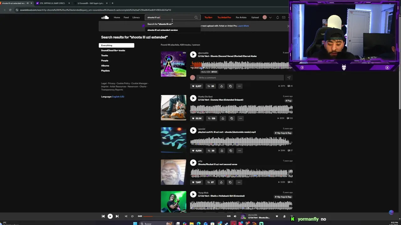
Task: Toggle volume mute in bottom player
Action: pos(235,216)
